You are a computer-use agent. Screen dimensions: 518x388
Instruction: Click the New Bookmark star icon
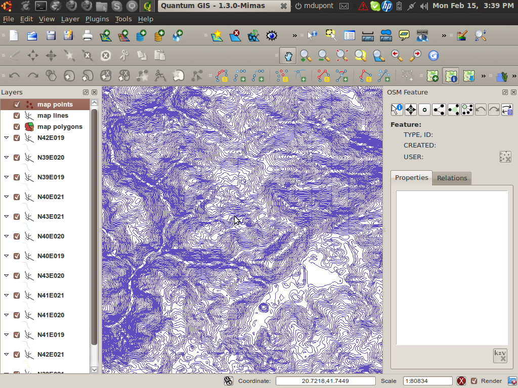tap(217, 35)
